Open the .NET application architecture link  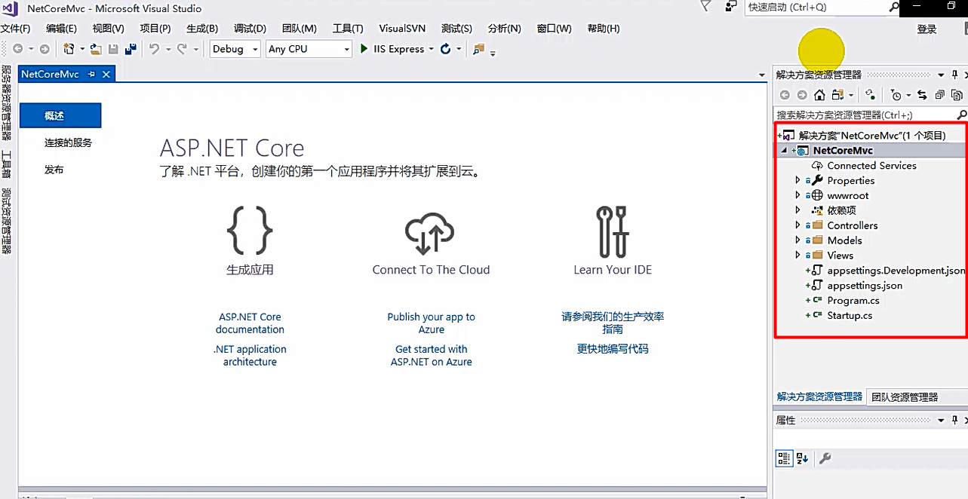(x=250, y=356)
